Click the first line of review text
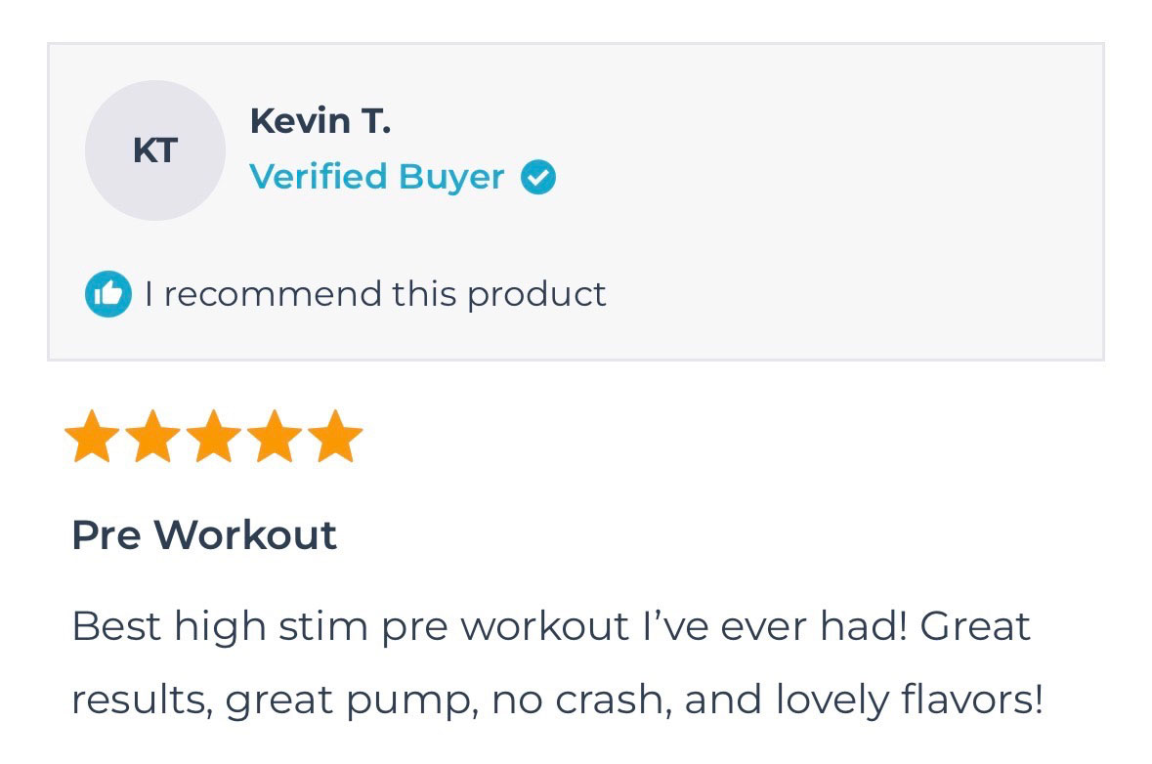This screenshot has height=764, width=1152. pyautogui.click(x=550, y=625)
